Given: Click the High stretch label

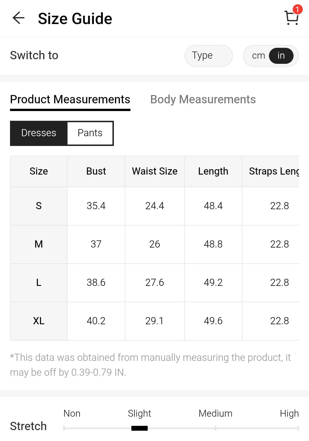Looking at the screenshot, I should coord(289,414).
